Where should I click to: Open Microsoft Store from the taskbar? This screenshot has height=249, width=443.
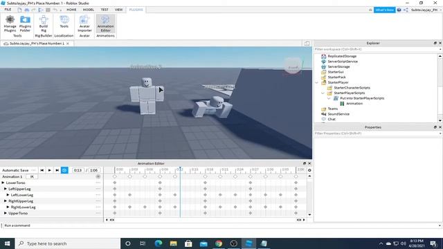(188, 243)
